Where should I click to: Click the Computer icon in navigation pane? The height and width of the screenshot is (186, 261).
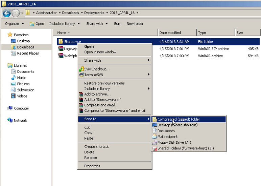point(10,108)
